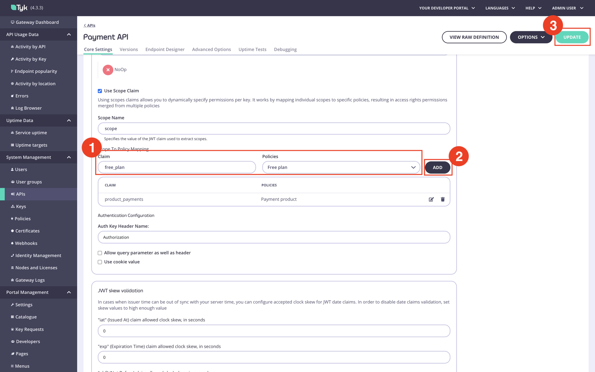Open the Advanced Options tab
Image resolution: width=595 pixels, height=372 pixels.
[x=211, y=49]
